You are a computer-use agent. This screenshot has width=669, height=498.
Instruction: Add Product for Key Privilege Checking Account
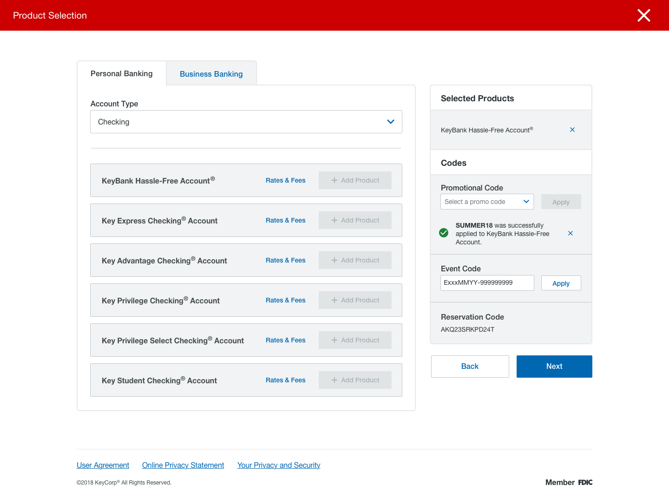[x=355, y=300]
